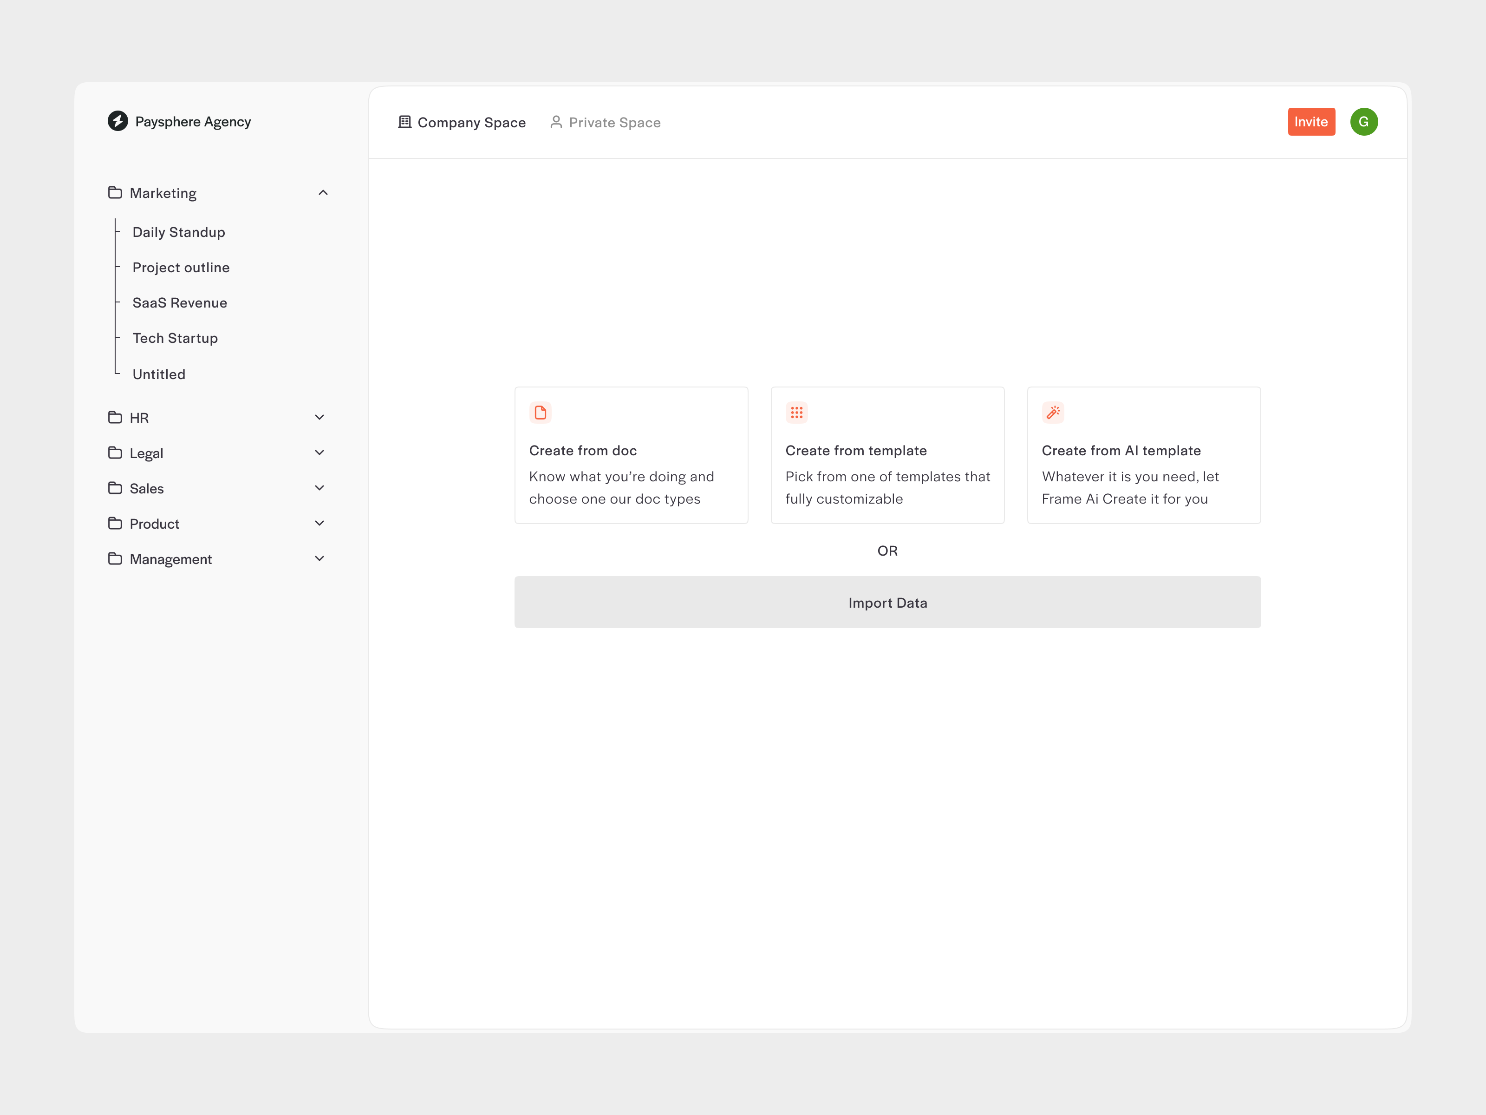The image size is (1486, 1115).
Task: Click the person icon beside Private Space
Action: [555, 122]
